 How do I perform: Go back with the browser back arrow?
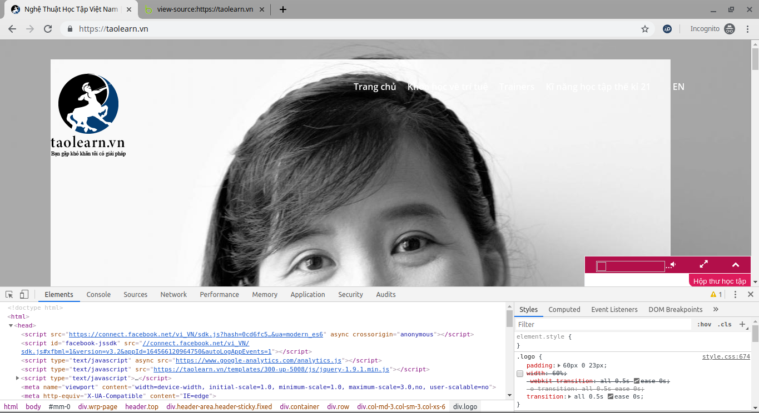12,29
